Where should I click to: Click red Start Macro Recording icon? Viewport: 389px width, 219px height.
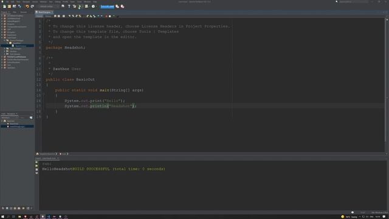106,16
